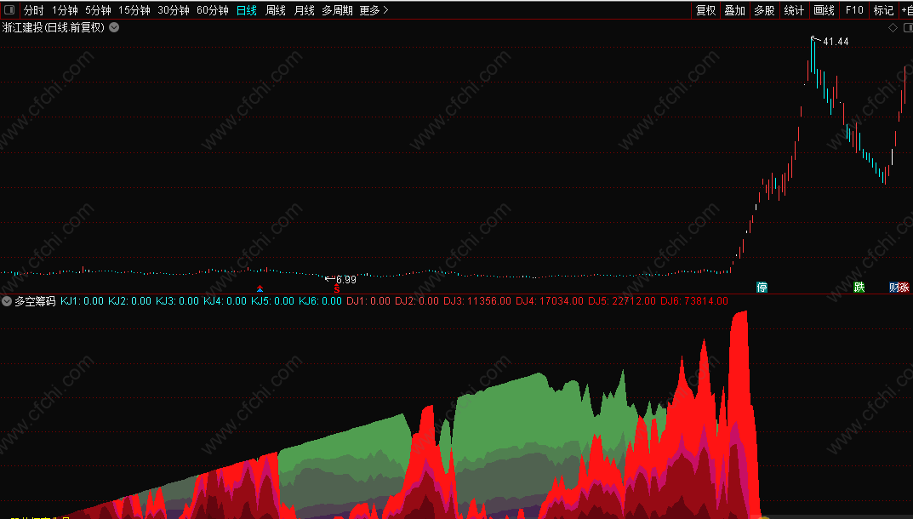Click the 停 suspension marker
The width and height of the screenshot is (913, 519).
(762, 288)
